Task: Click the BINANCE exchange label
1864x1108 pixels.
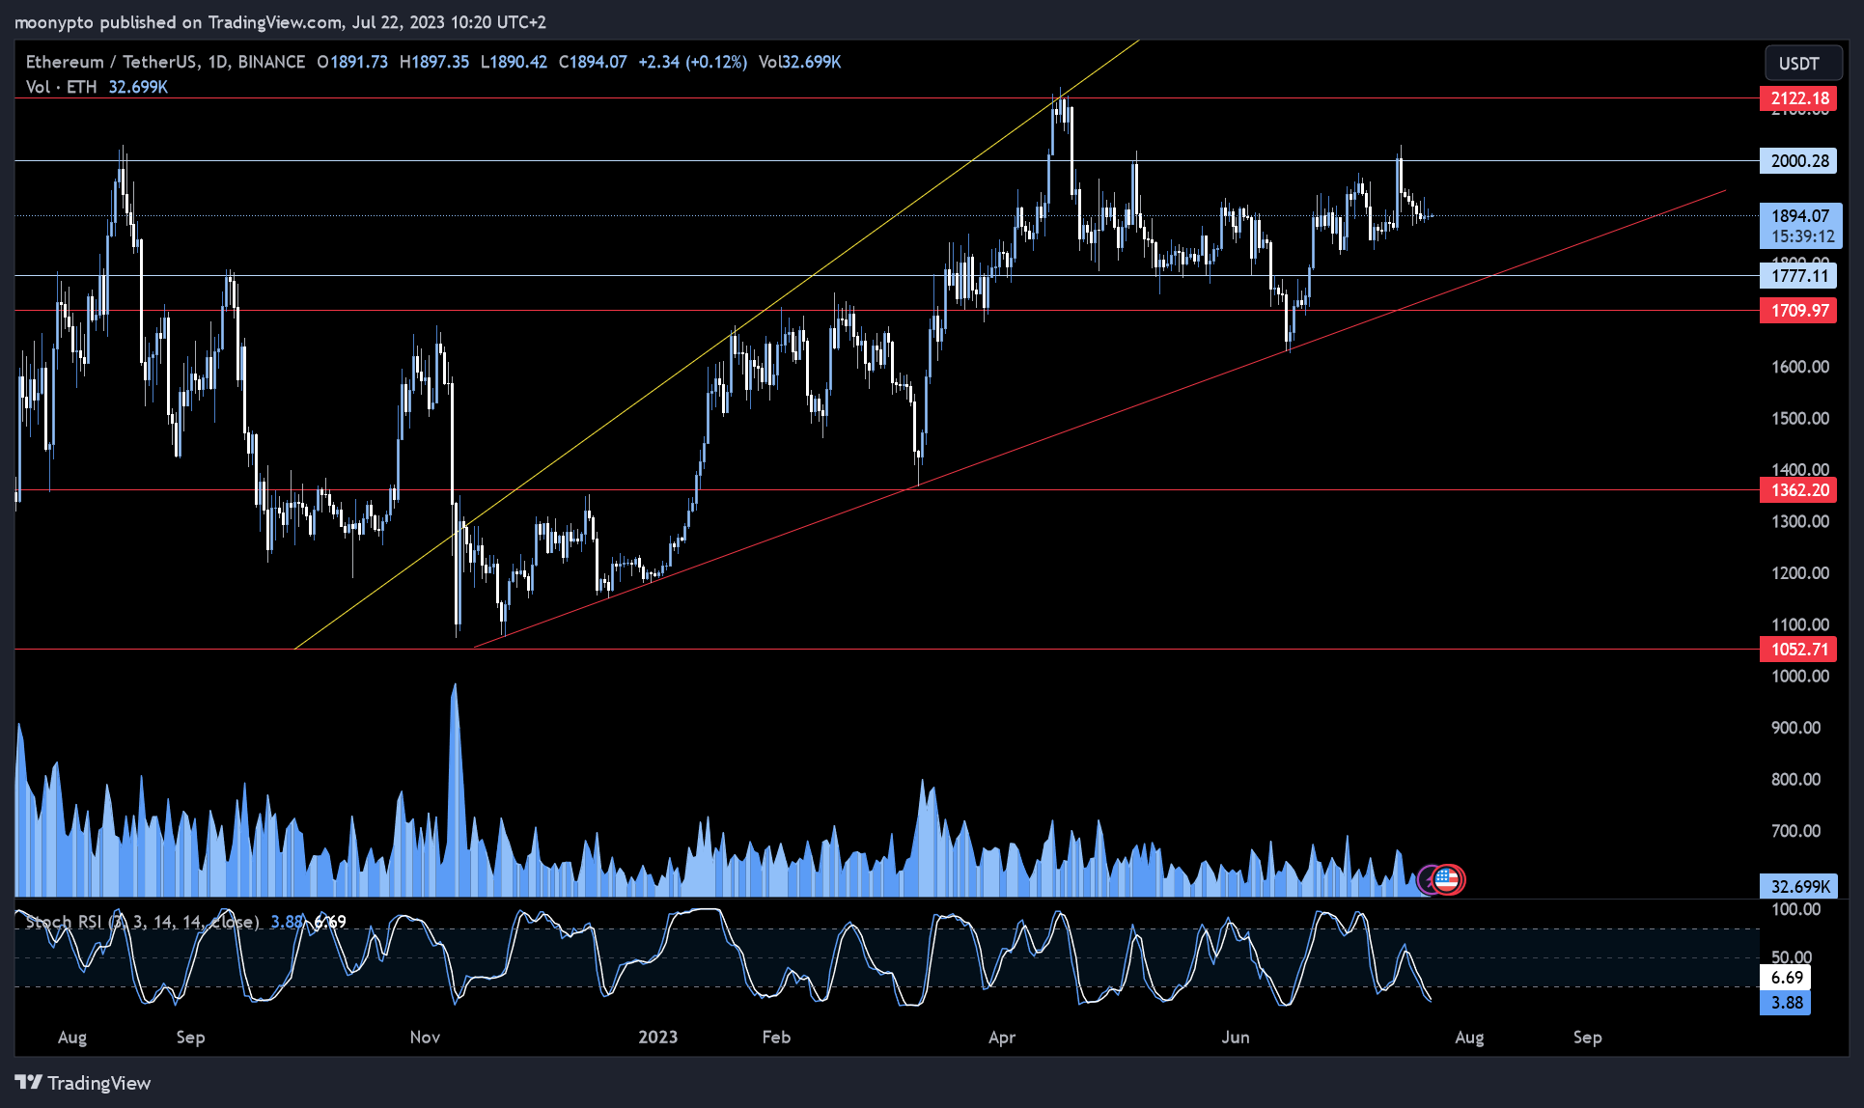Action: [271, 62]
